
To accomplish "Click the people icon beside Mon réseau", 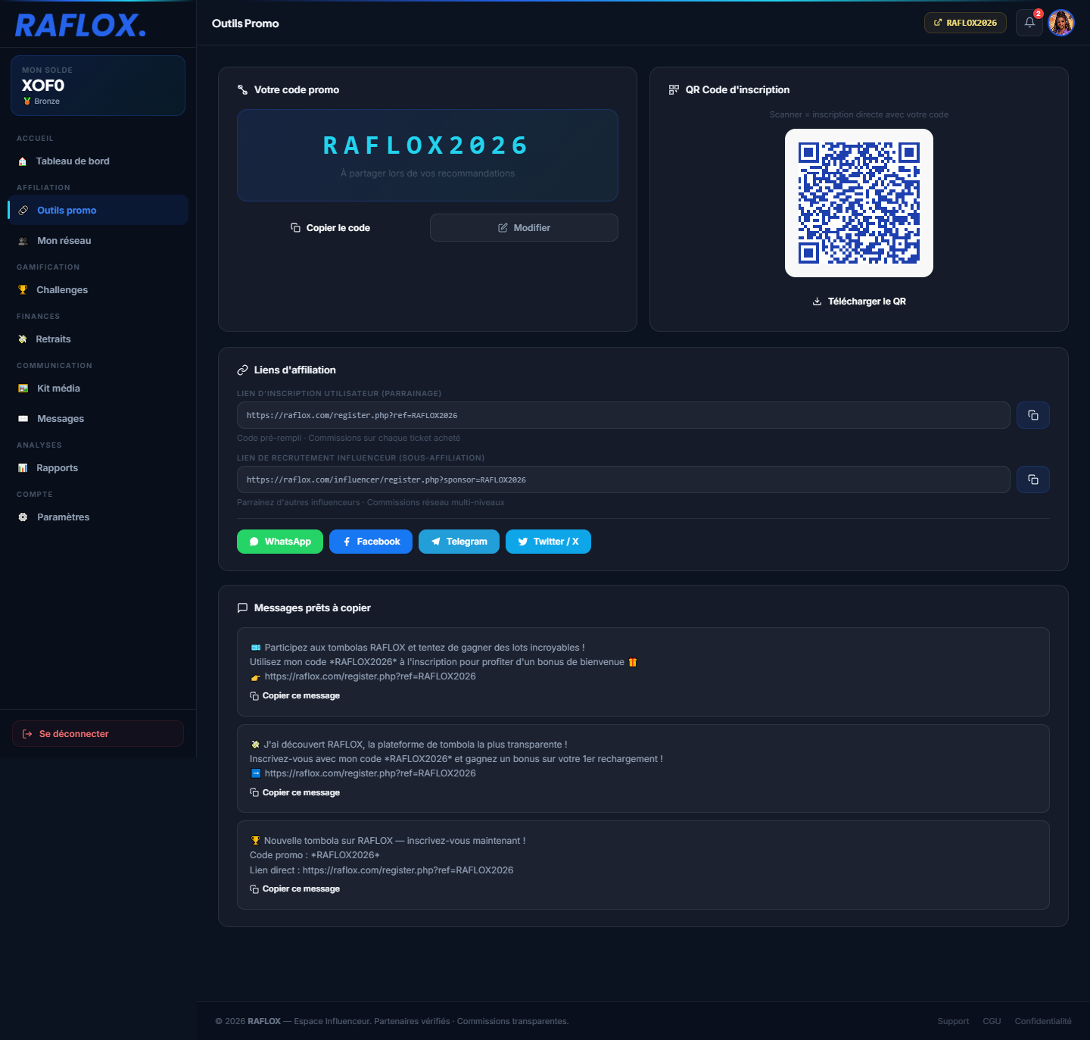I will tap(23, 241).
